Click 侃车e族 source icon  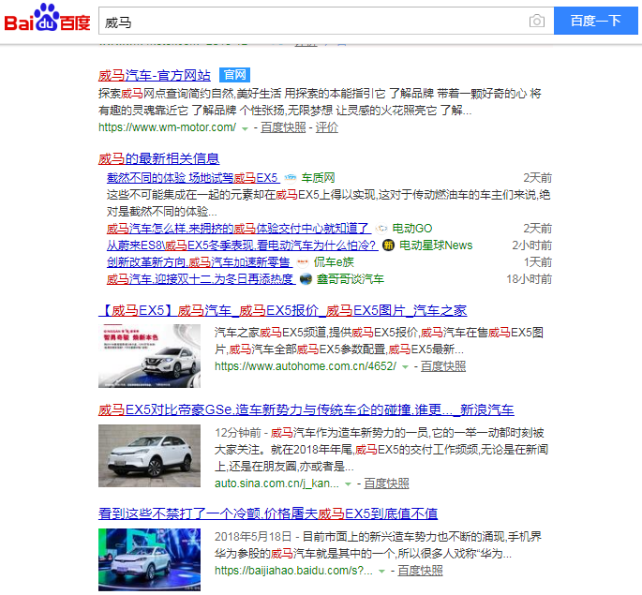click(x=303, y=262)
